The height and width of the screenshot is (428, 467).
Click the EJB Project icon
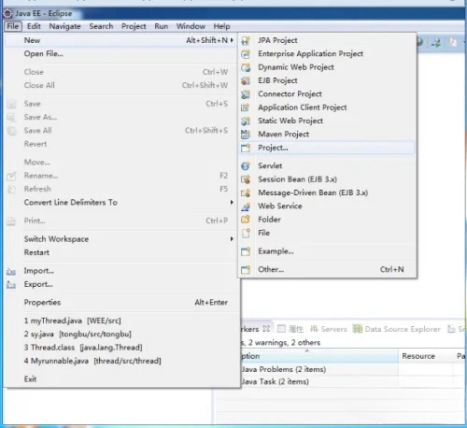[246, 80]
